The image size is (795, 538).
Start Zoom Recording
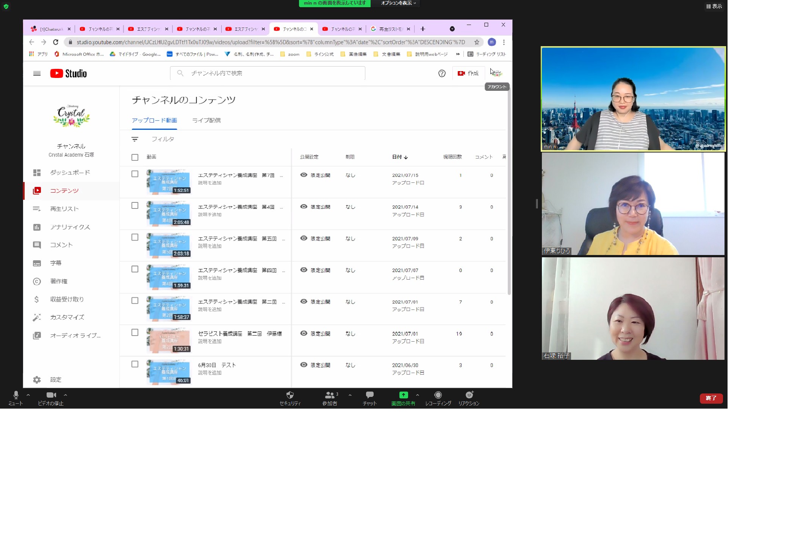coord(438,398)
